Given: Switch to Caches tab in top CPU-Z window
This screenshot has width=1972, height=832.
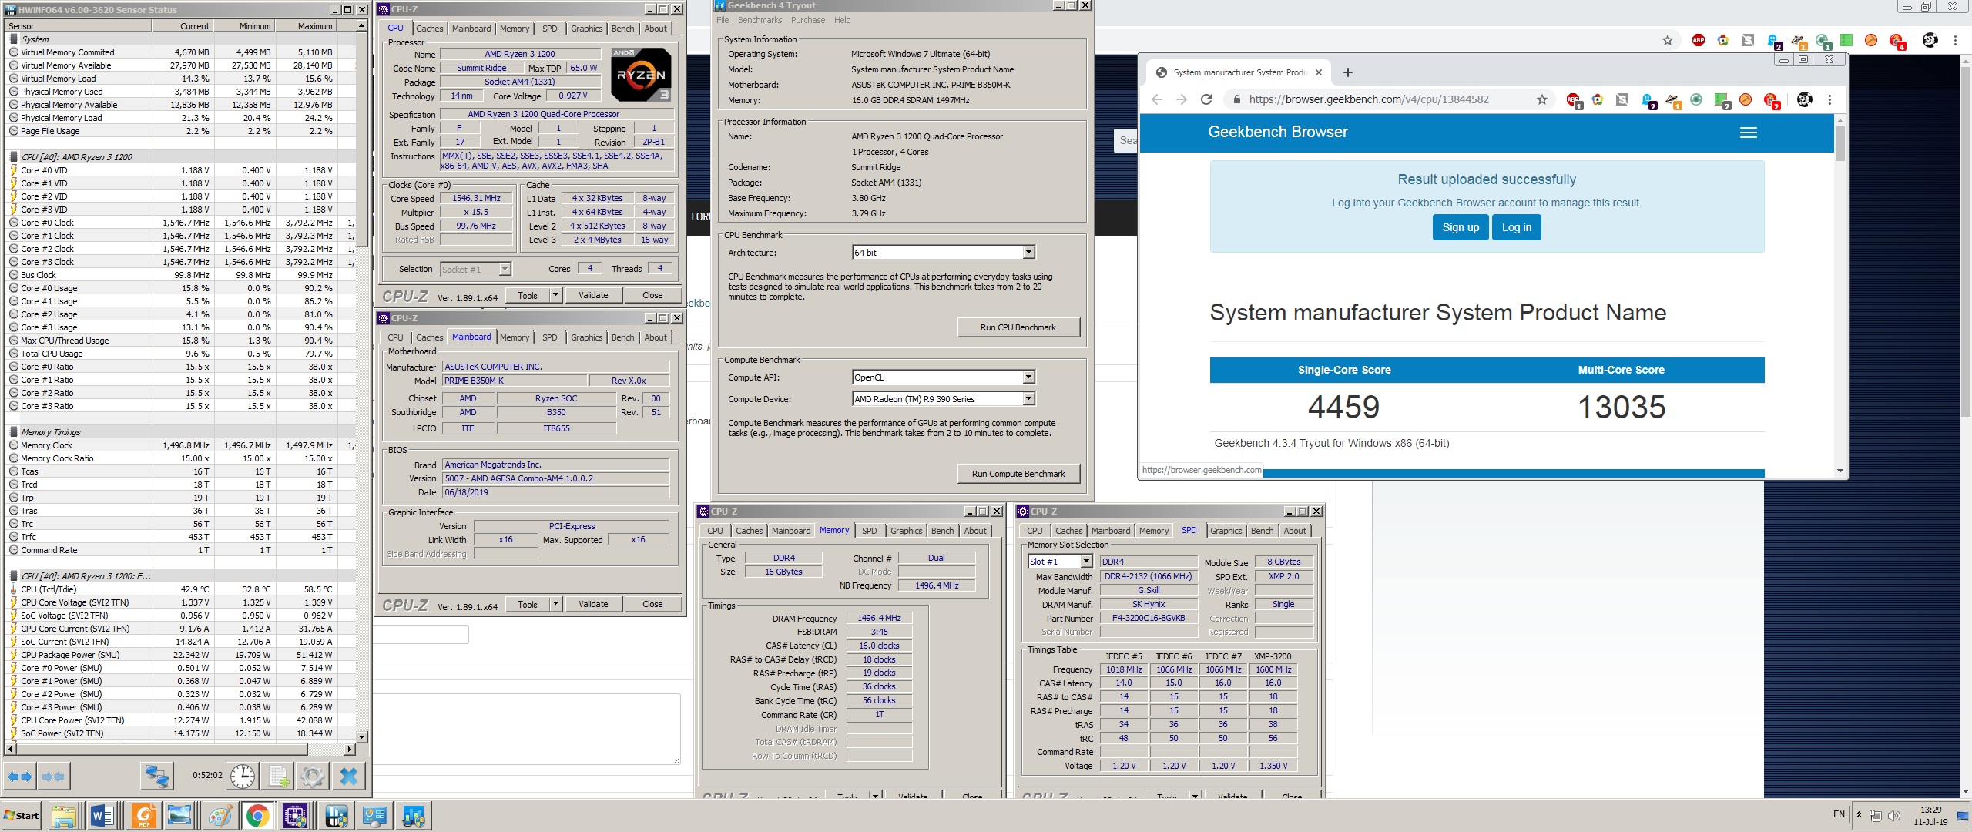Looking at the screenshot, I should pos(430,29).
